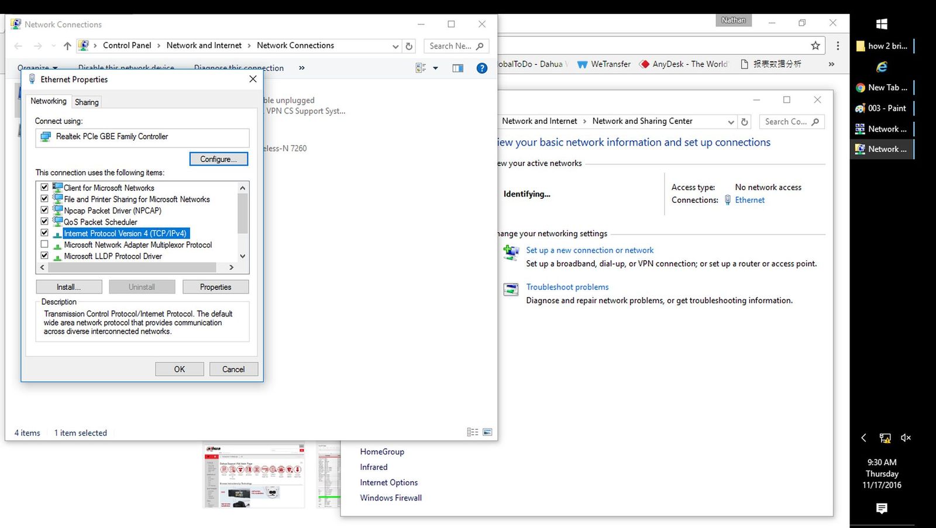The image size is (936, 528).
Task: Click the help question mark icon
Action: click(481, 68)
